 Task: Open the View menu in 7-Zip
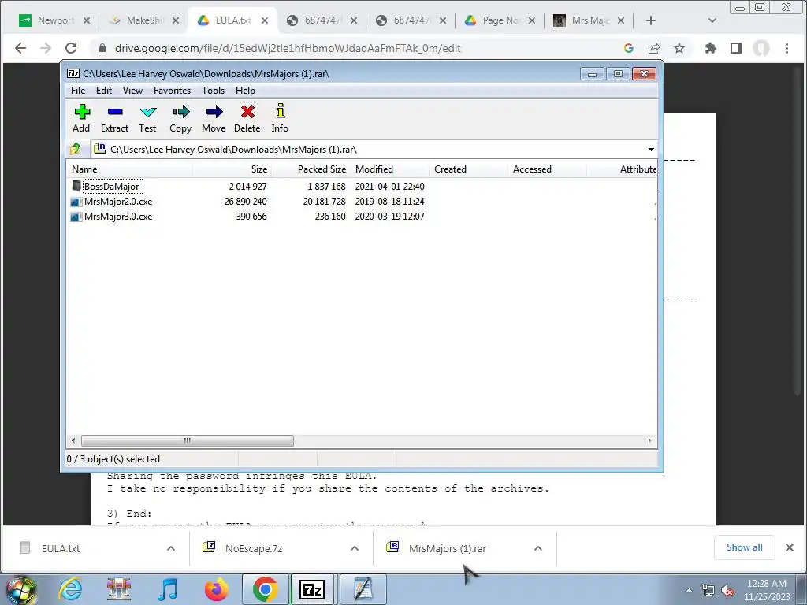click(132, 91)
